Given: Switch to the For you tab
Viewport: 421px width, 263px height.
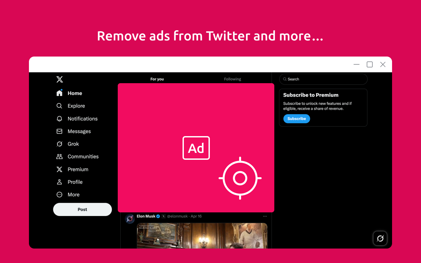Looking at the screenshot, I should 157,79.
